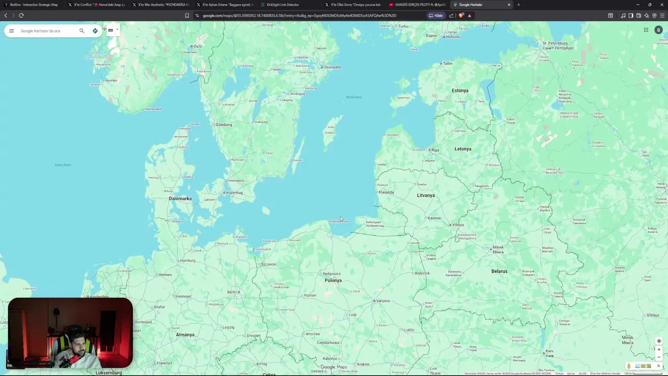Switch to X'te Conflict tab
The image size is (668, 376).
(96, 5)
